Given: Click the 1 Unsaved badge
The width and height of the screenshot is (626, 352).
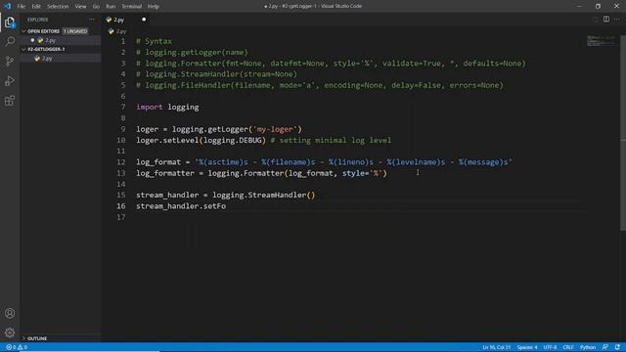Looking at the screenshot, I should click(75, 31).
